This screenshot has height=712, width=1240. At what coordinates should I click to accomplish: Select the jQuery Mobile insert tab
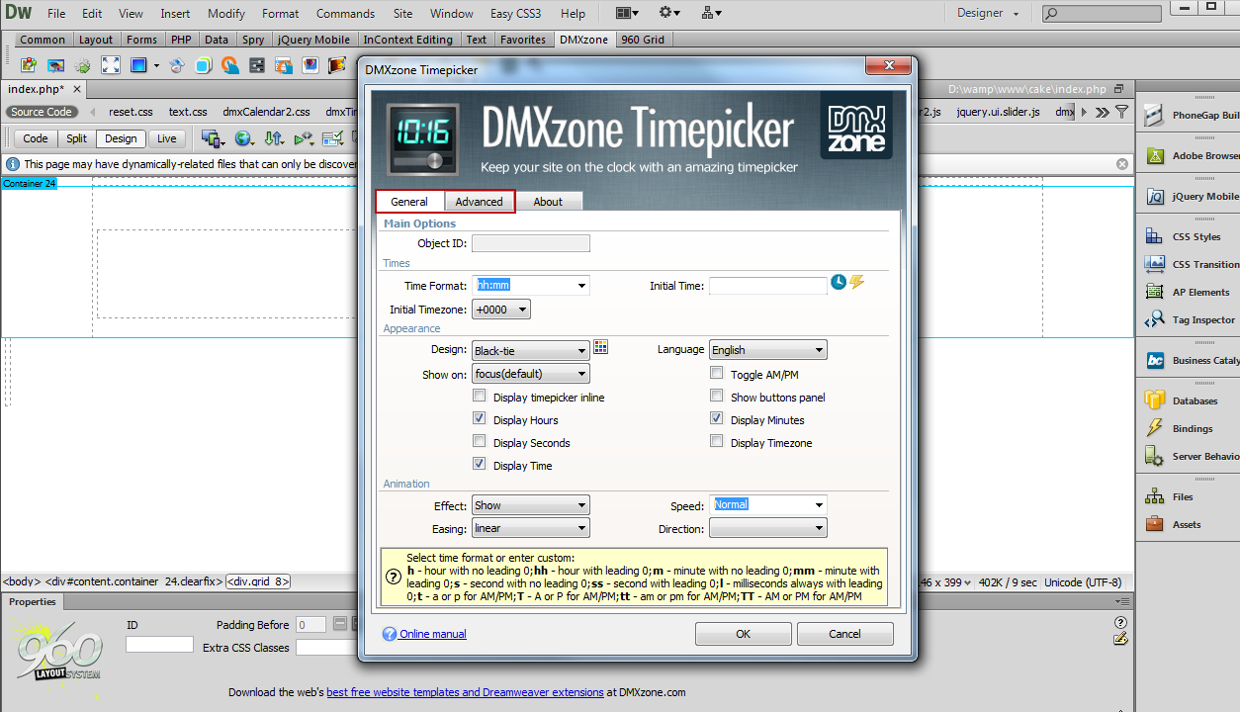[312, 40]
